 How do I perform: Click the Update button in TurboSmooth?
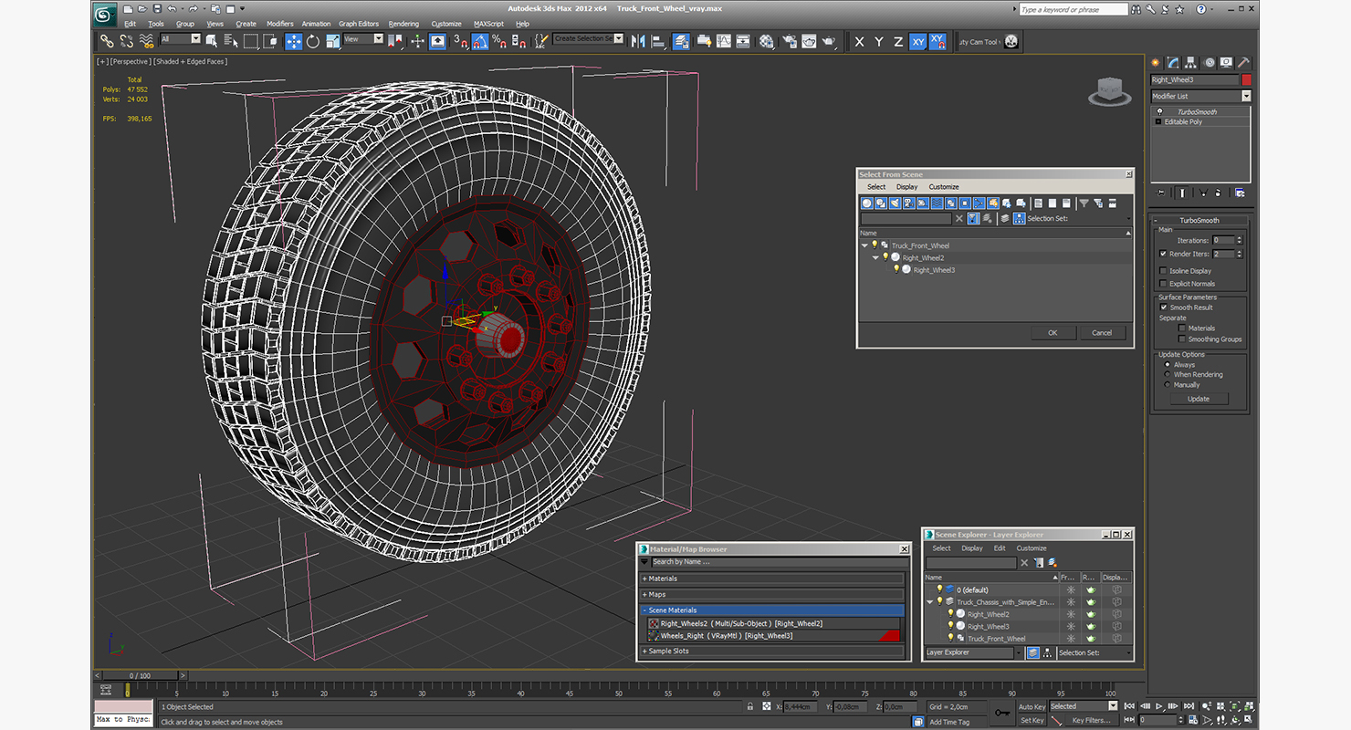click(1199, 399)
